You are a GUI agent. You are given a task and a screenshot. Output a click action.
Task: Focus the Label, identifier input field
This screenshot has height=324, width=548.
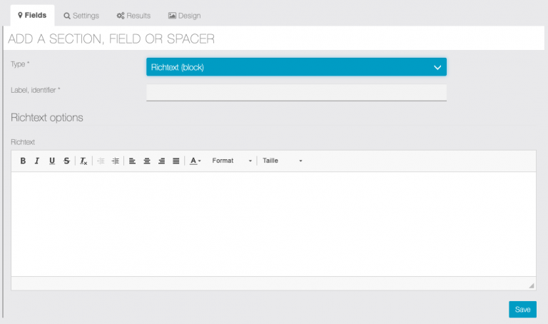pos(296,92)
